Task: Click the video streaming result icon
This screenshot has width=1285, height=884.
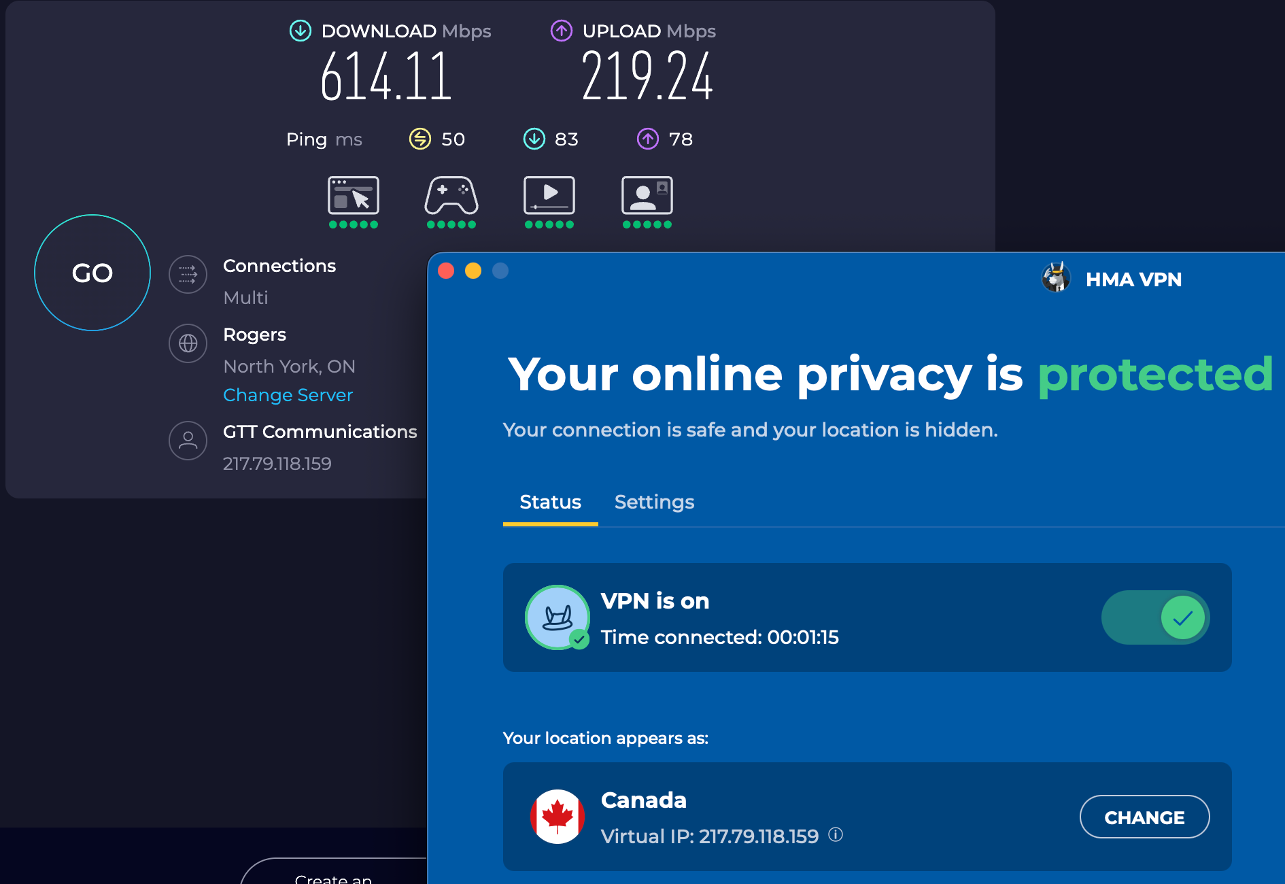Action: point(549,197)
